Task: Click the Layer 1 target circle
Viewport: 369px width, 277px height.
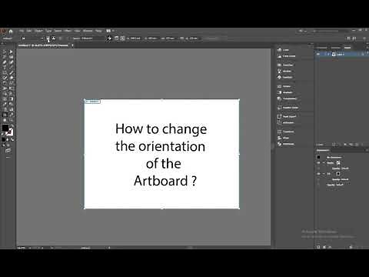Action: point(362,54)
